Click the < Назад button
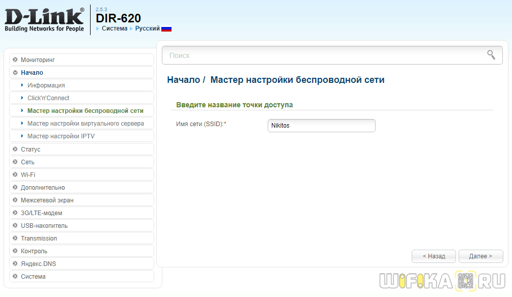This screenshot has width=512, height=297. tap(434, 256)
